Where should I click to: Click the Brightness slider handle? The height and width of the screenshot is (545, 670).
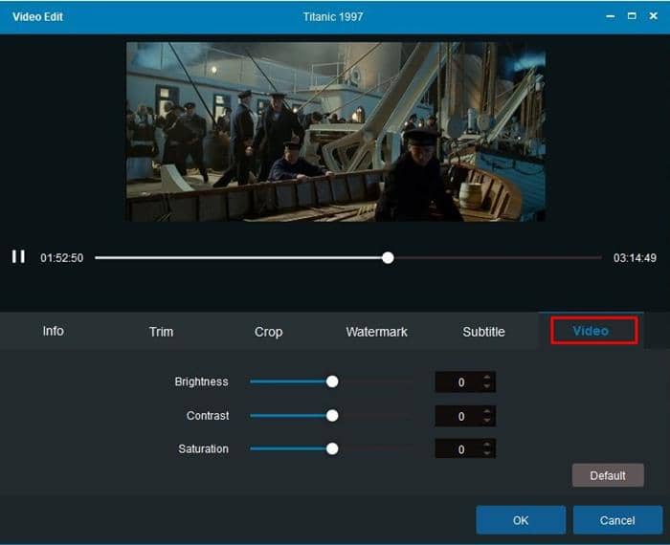tap(332, 381)
